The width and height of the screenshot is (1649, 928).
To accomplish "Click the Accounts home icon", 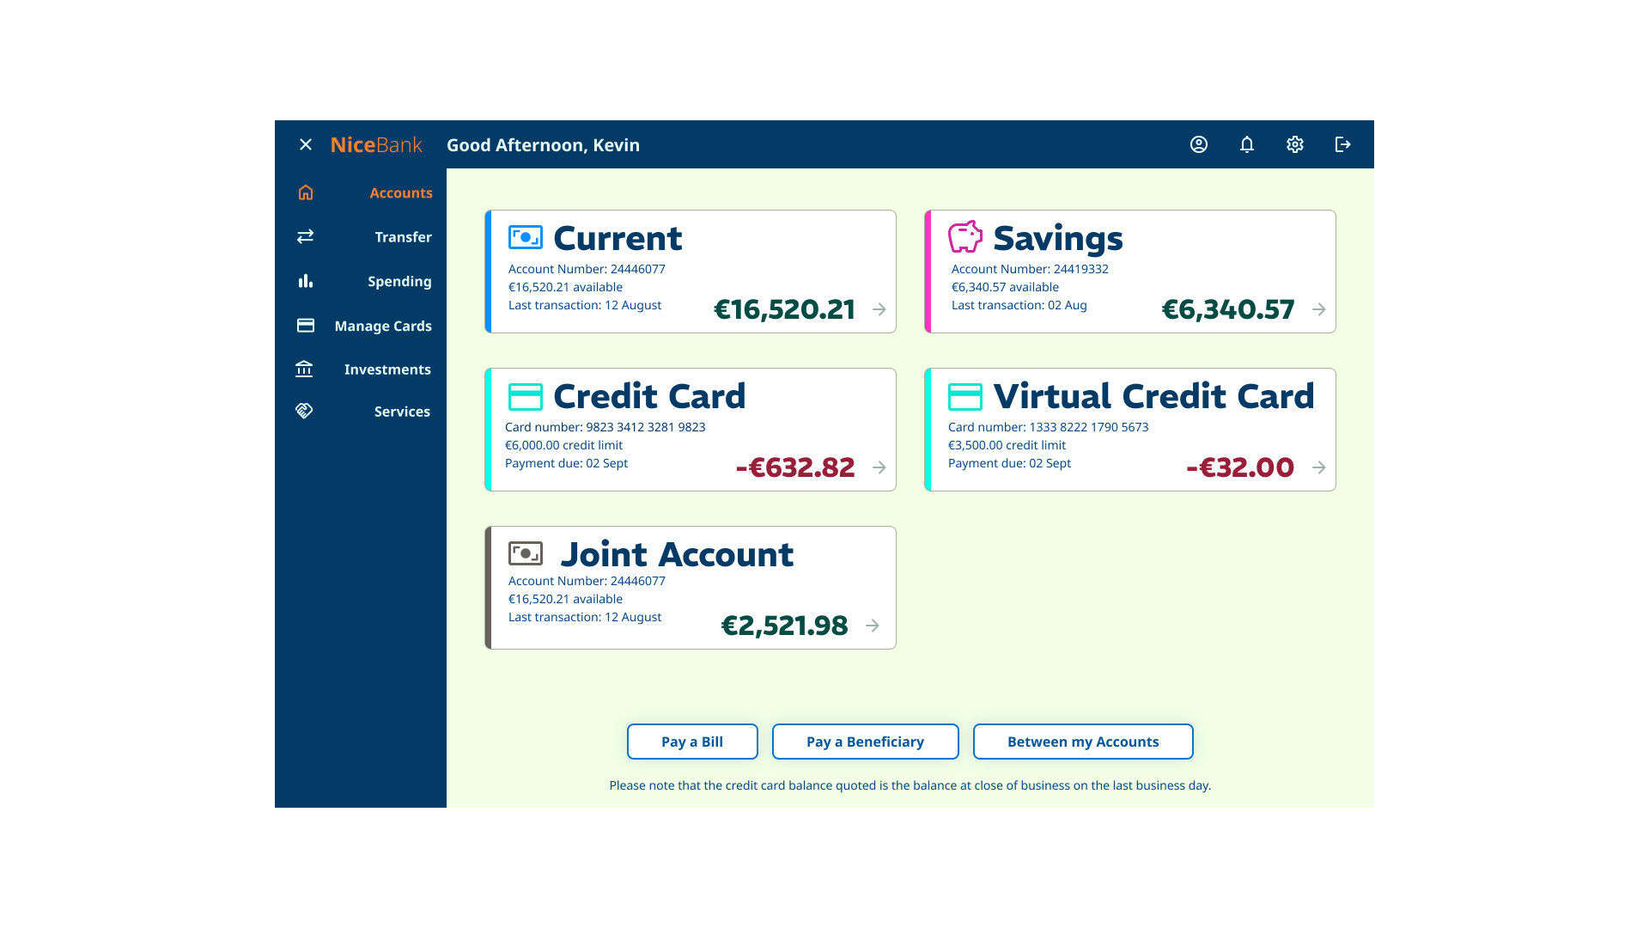I will (306, 192).
